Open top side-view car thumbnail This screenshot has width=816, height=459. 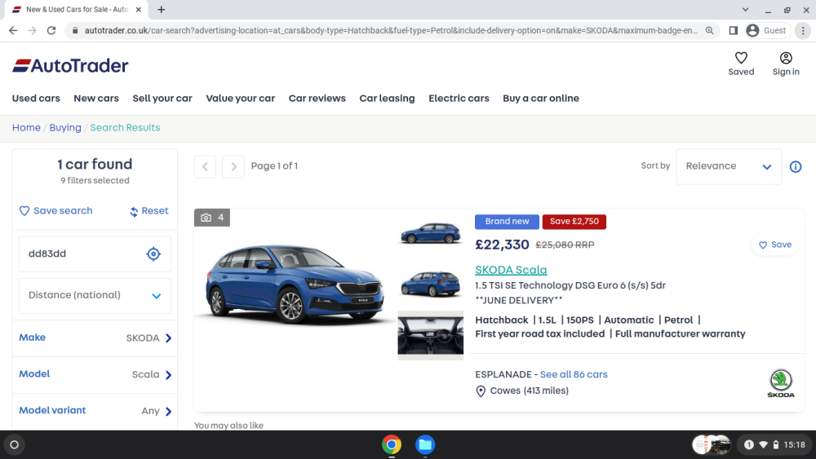pyautogui.click(x=430, y=233)
